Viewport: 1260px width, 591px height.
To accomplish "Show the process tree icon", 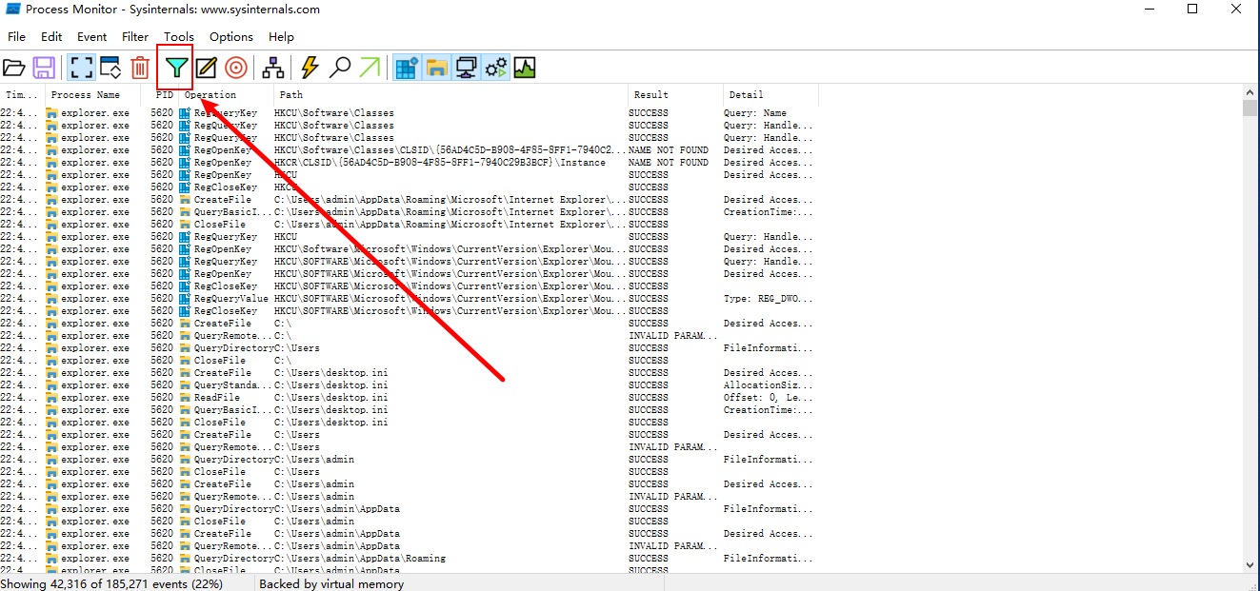I will 273,68.
